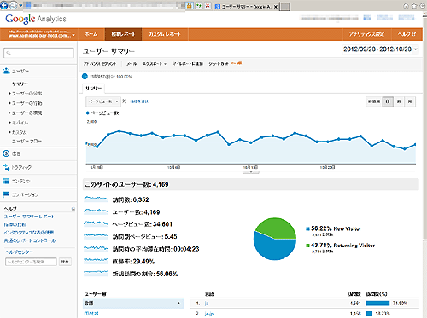The width and height of the screenshot is (427, 318).
Task: Open 共通のレポート コントロール help link
Action: click(x=30, y=240)
